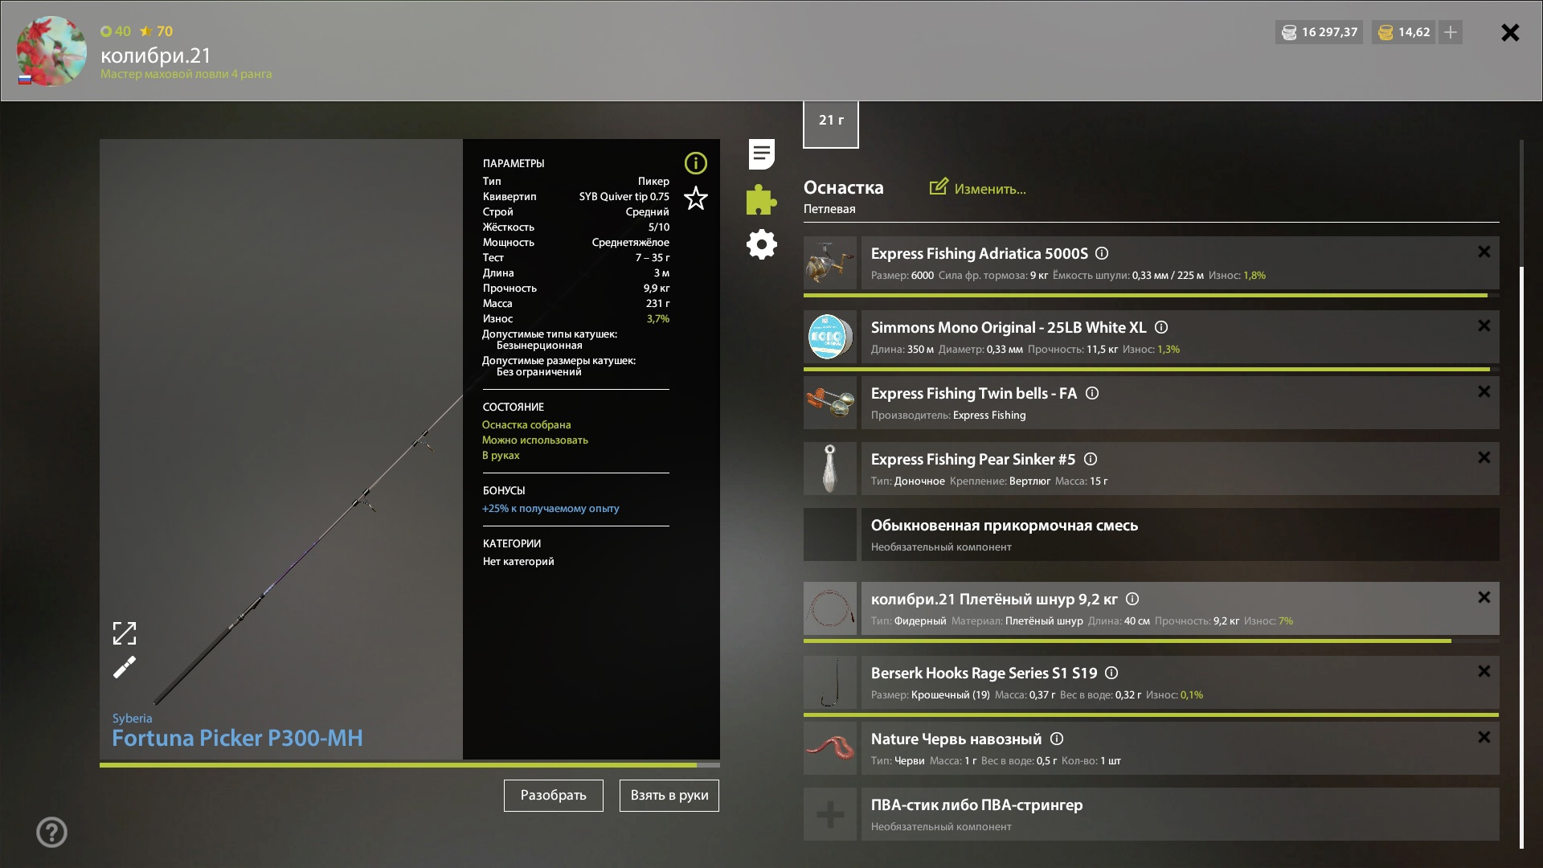Click the star rating 70 indicator
Screen dimensions: 1543x868
156,31
